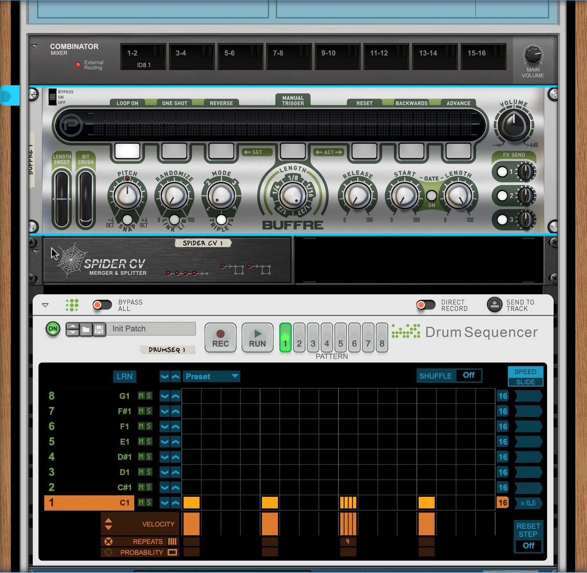Click the green dots Drum Sequencer logo icon

pos(72,305)
